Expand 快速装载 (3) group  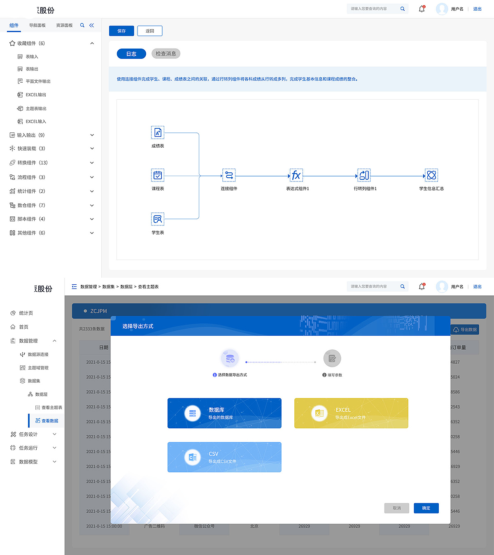coord(92,149)
